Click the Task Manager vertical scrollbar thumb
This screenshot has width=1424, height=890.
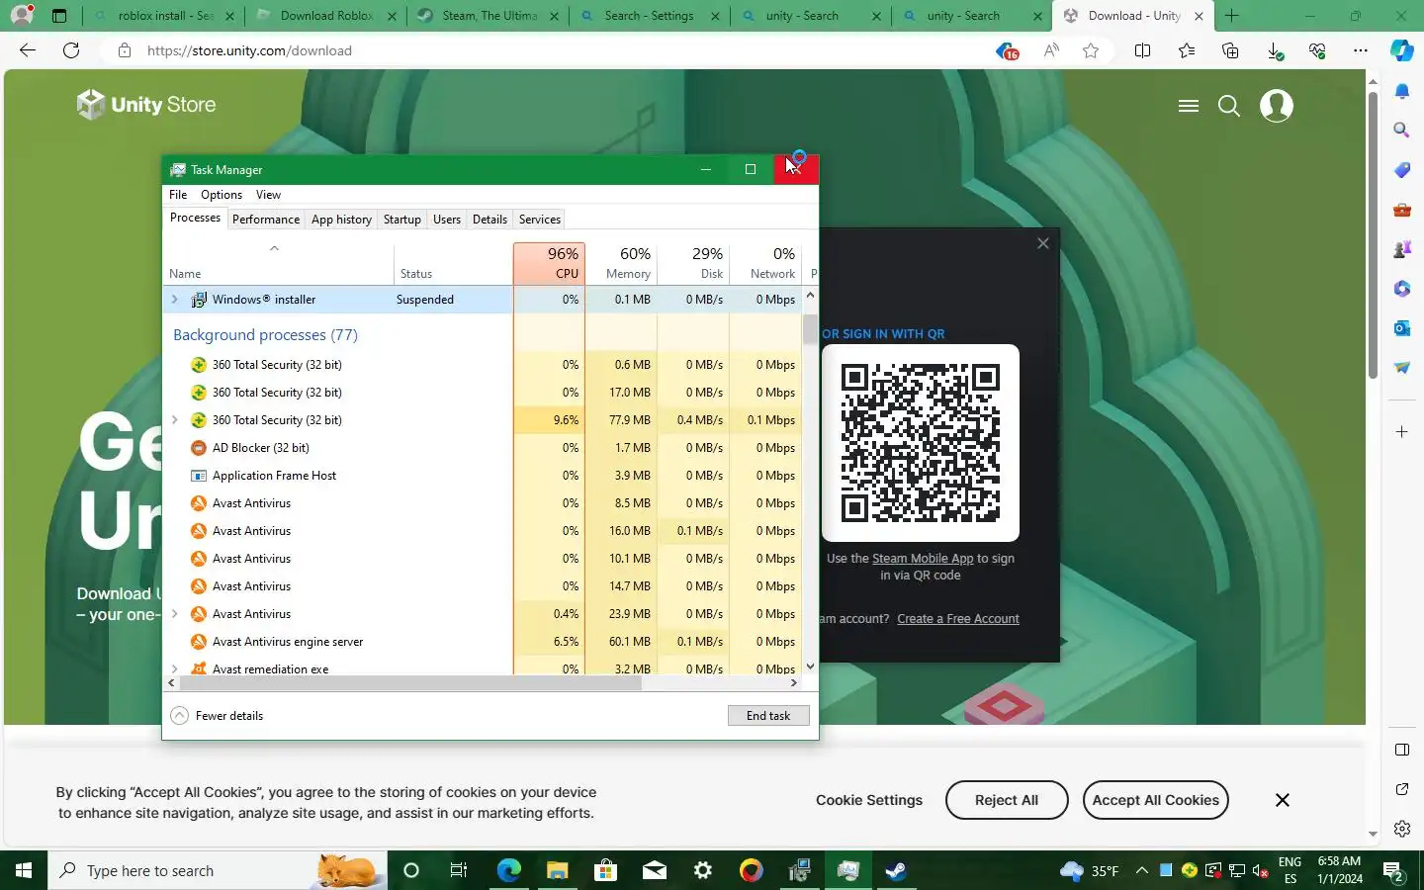click(x=811, y=328)
